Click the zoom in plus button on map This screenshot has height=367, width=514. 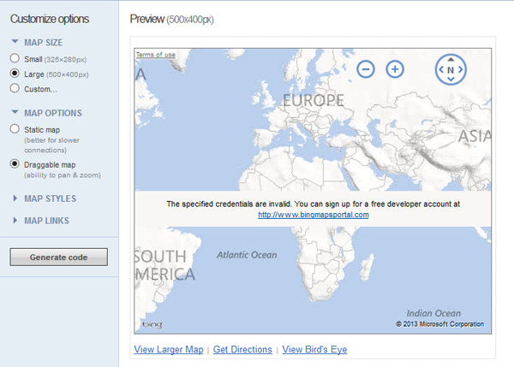point(395,69)
